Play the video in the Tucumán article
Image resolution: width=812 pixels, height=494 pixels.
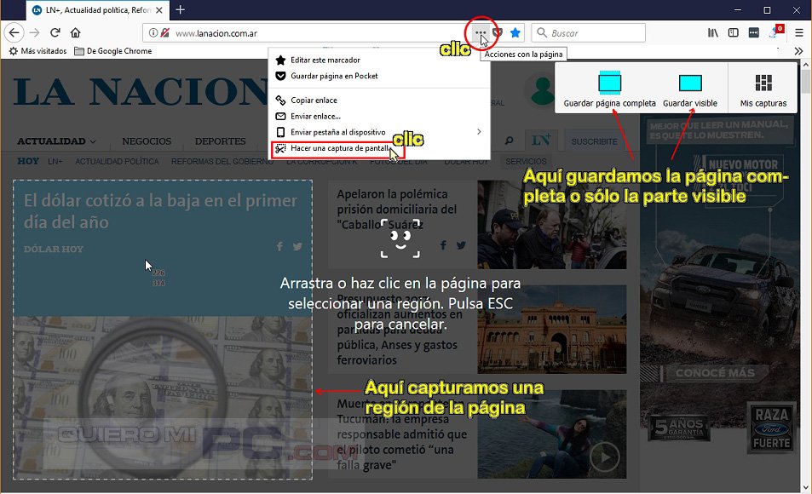pos(604,457)
